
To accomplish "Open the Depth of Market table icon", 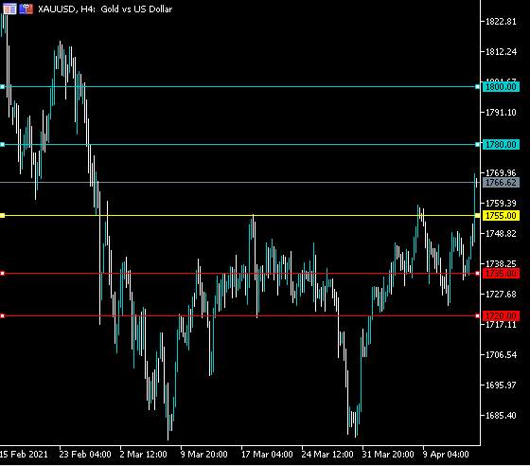I will (x=9, y=9).
